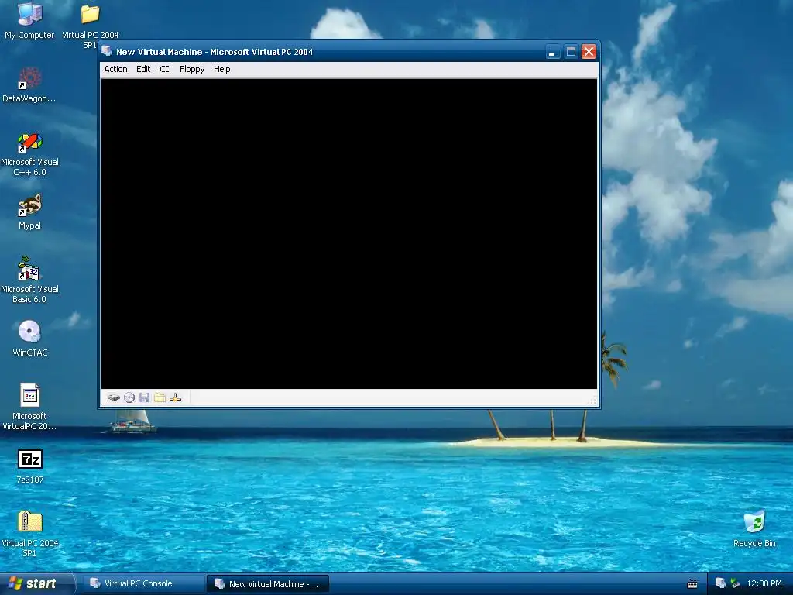Click the shared folders status icon
The width and height of the screenshot is (793, 595).
[x=160, y=397]
